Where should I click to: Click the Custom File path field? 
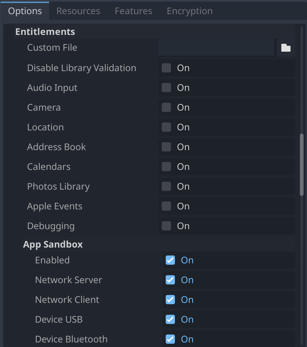216,47
